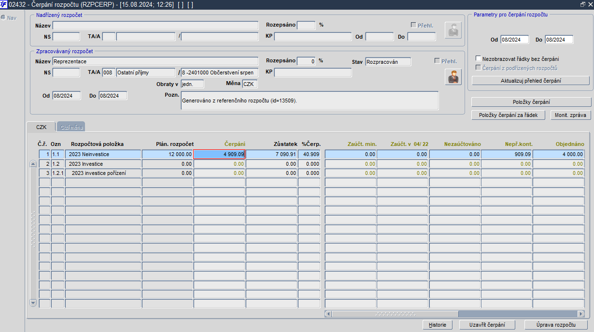Click Zůstatek cell 7 090.91
Viewport: 594px width, 332px height.
coord(271,154)
